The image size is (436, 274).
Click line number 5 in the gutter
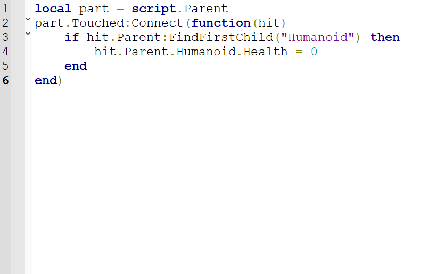5,67
